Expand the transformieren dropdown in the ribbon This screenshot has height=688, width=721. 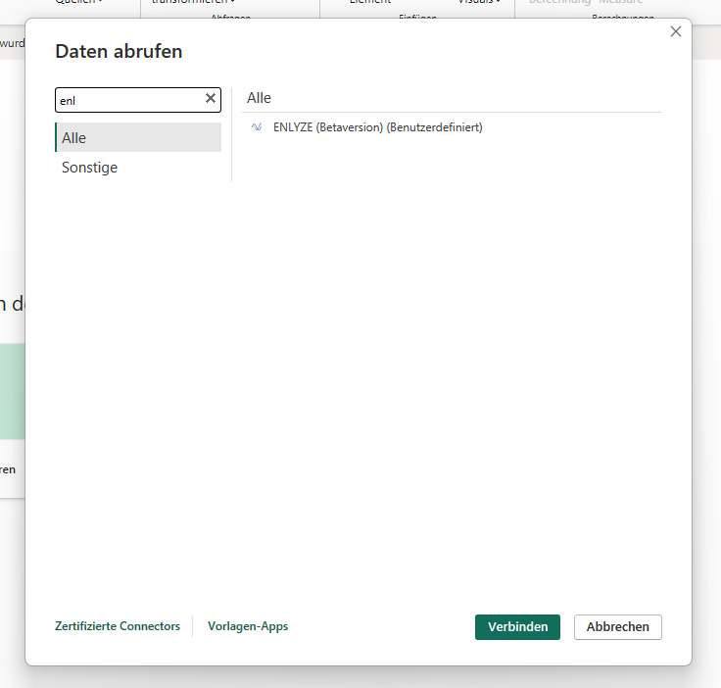(x=193, y=3)
